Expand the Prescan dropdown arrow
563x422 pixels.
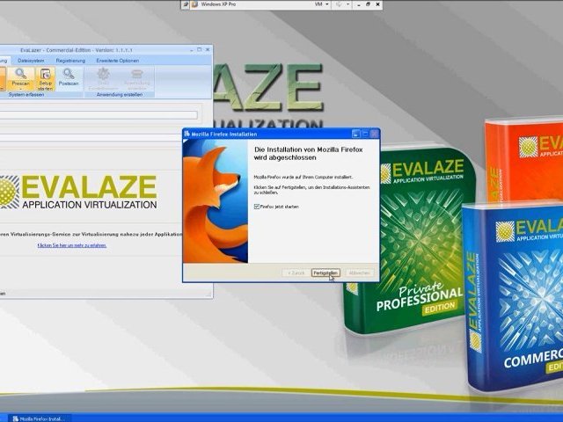click(19, 88)
